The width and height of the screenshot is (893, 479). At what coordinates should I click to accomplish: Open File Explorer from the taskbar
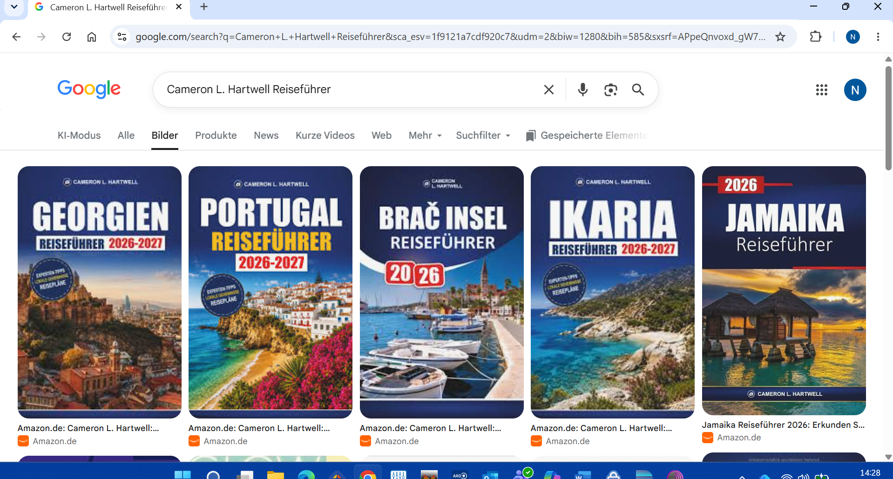(x=276, y=474)
